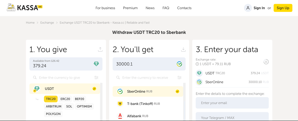Image resolution: width=298 pixels, height=121 pixels.
Task: Click the rate refresh countdown timer circle
Action: pos(266,62)
